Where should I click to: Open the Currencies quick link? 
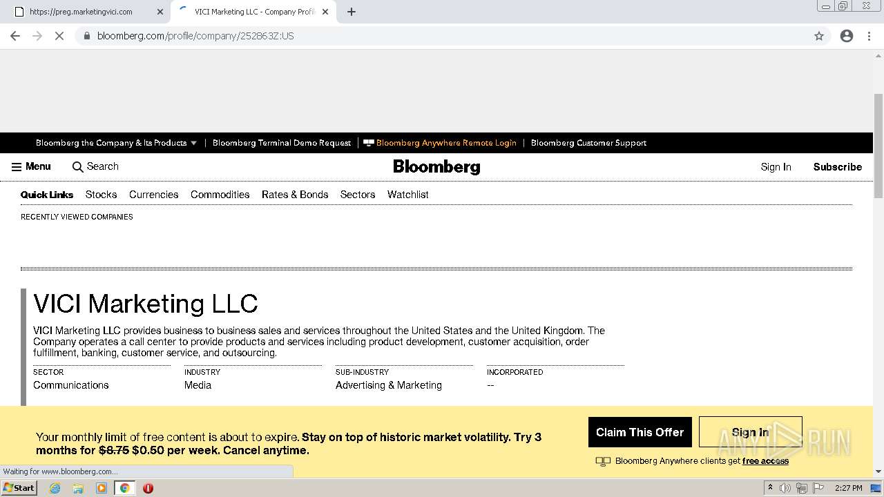coord(153,195)
